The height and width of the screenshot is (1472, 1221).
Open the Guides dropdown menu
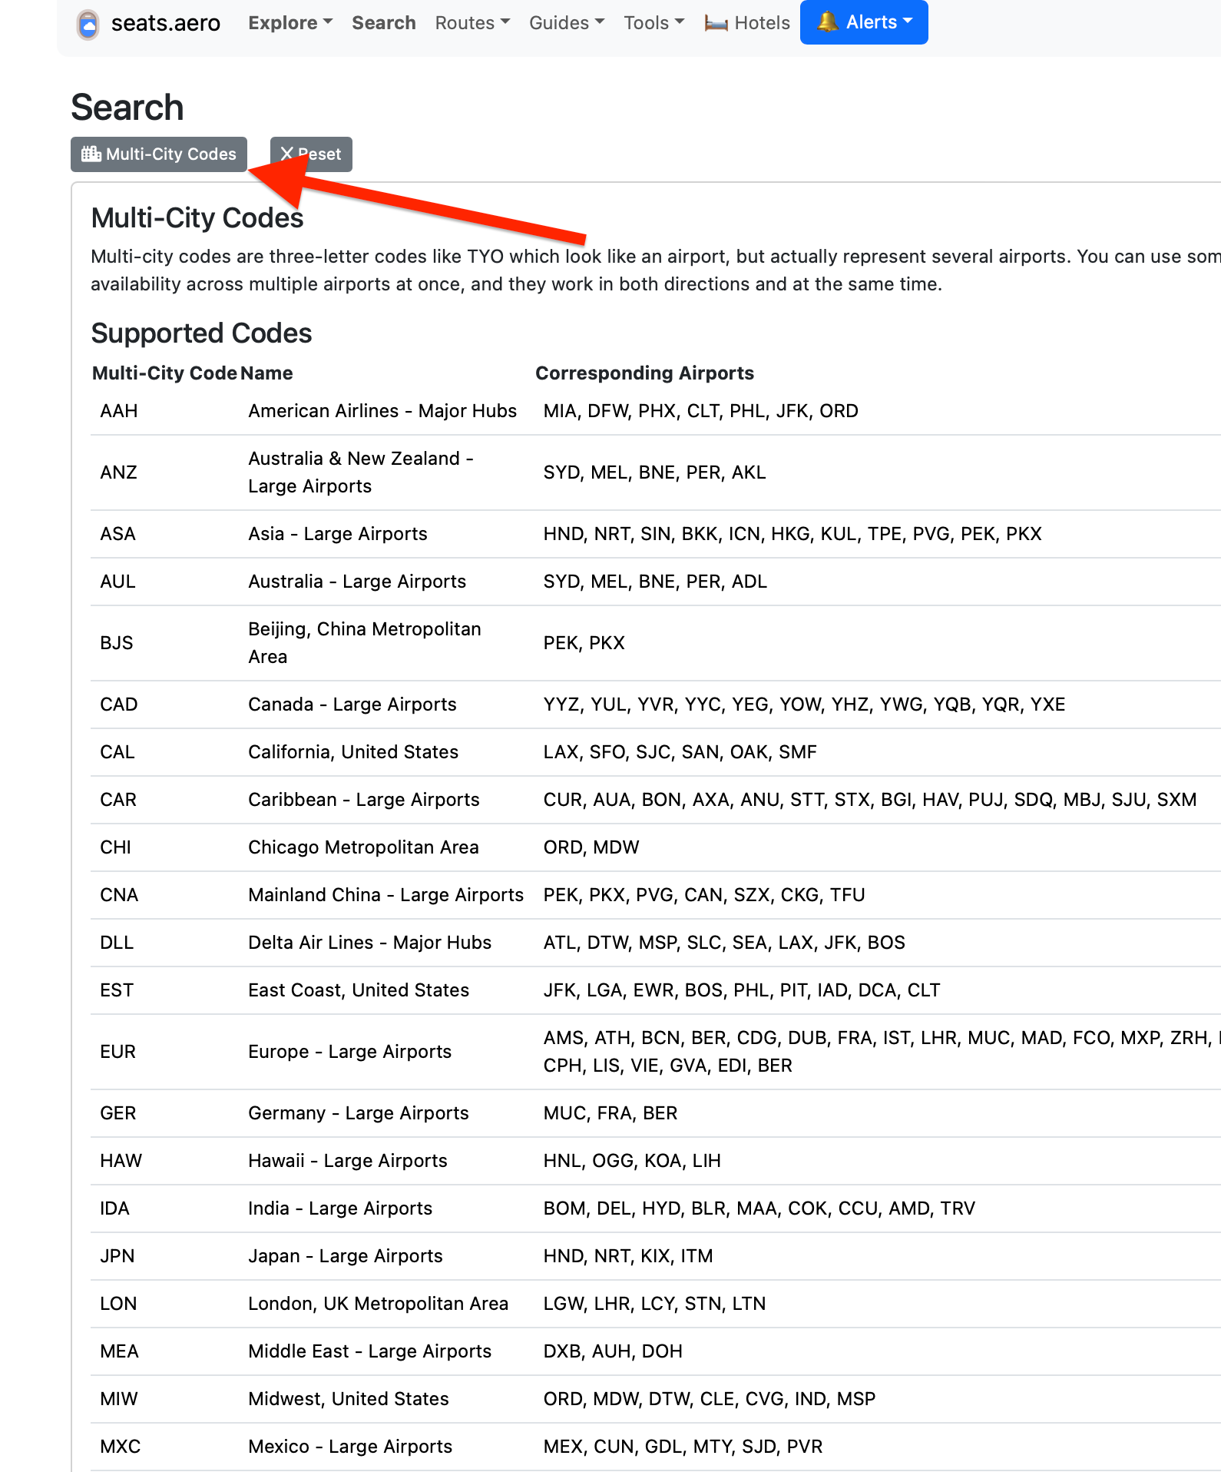point(566,23)
